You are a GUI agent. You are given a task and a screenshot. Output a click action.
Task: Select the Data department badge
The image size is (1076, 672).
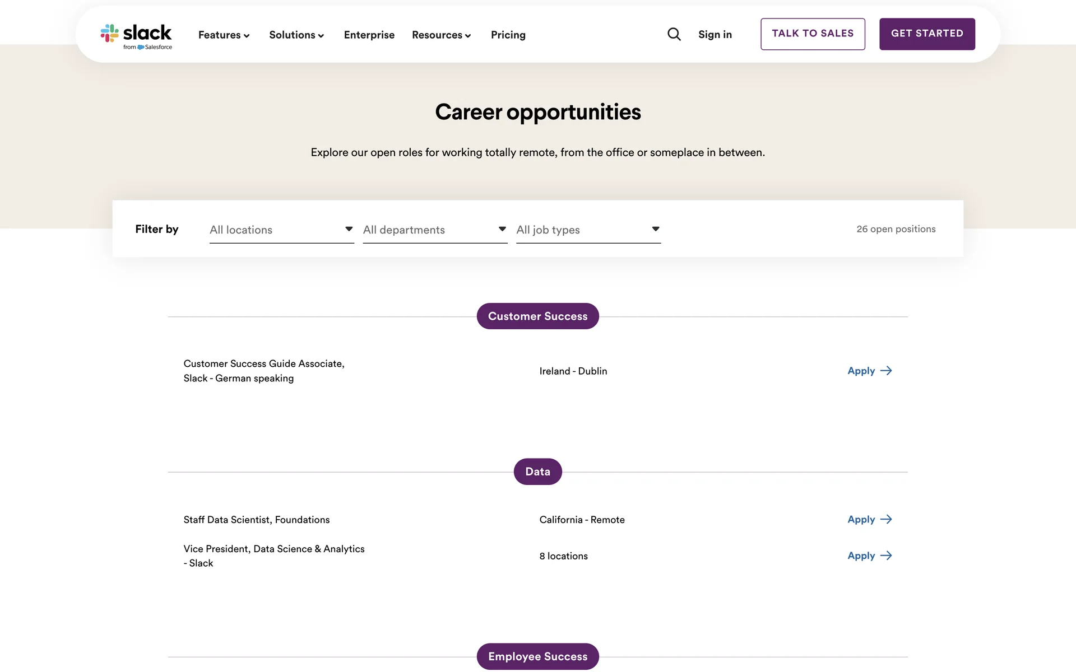[537, 472]
